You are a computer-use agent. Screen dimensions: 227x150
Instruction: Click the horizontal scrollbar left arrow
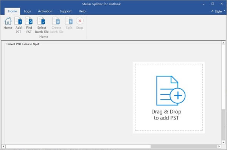click(4, 146)
